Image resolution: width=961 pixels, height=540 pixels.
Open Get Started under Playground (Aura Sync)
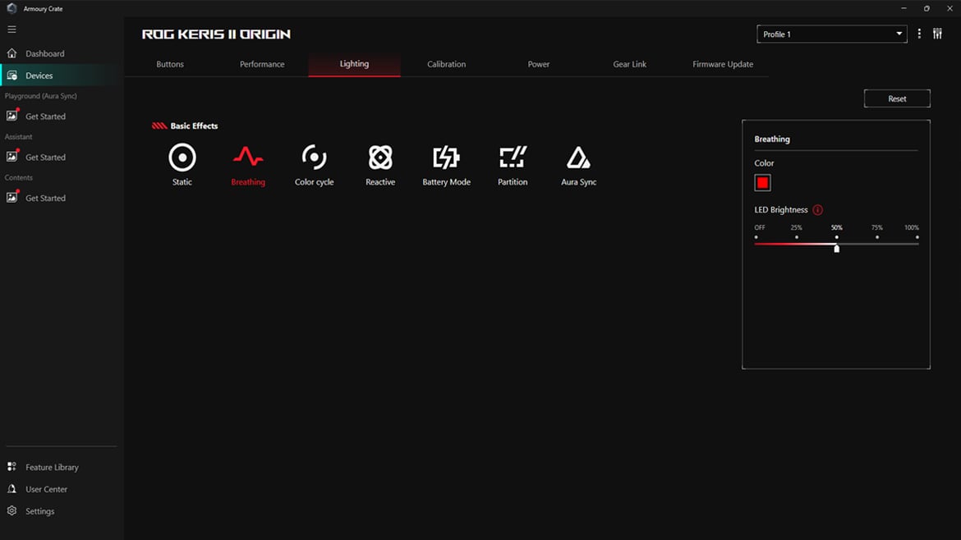[45, 117]
